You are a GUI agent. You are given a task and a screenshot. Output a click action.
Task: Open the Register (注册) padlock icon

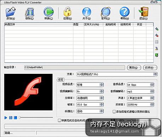(67, 12)
